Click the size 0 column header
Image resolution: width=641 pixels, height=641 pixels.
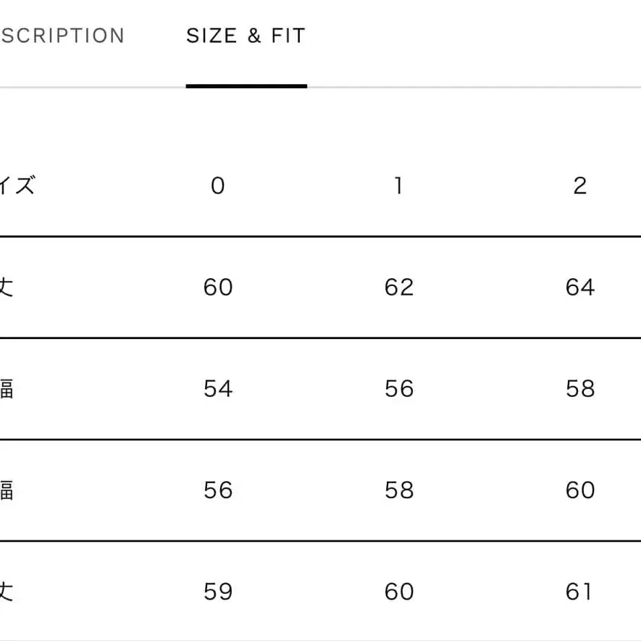[217, 186]
